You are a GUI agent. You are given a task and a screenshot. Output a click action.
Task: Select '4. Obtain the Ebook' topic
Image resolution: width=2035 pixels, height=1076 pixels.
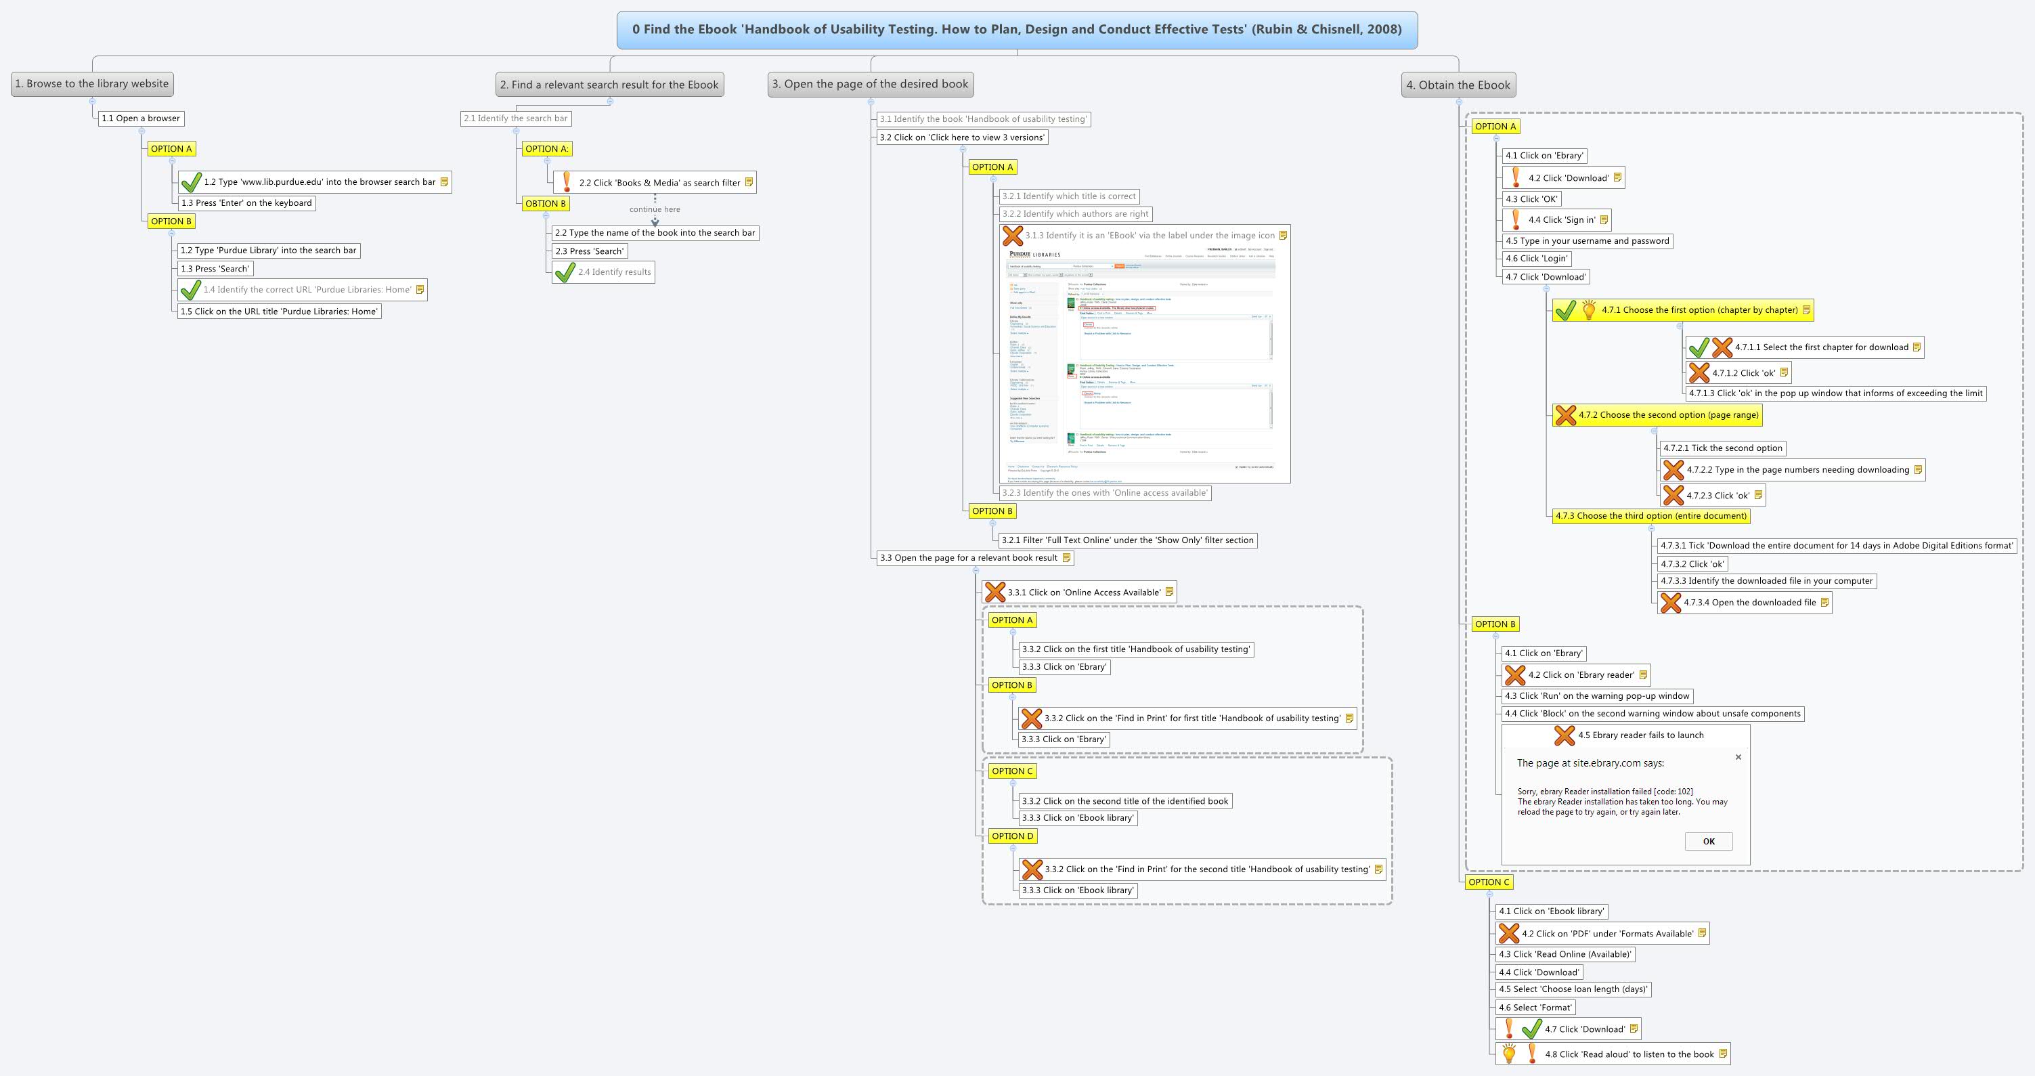pyautogui.click(x=1458, y=85)
